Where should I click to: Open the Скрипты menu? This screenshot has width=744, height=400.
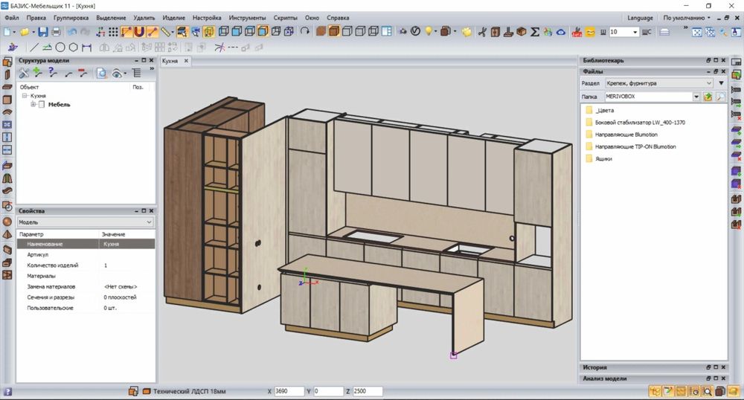284,17
